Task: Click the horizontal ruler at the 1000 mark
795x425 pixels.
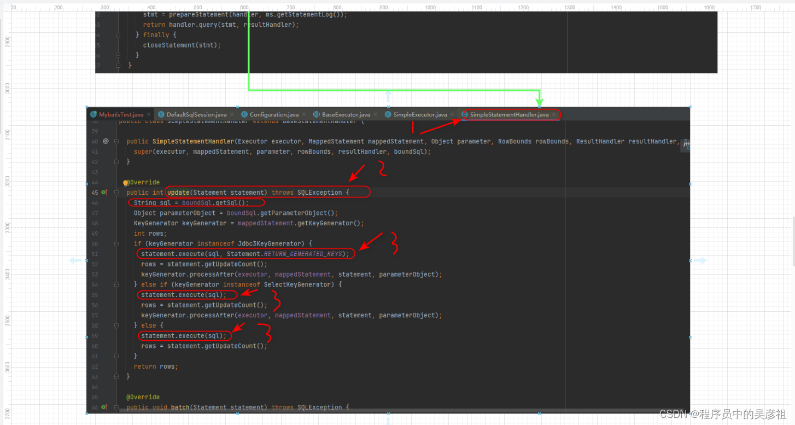Action: (430, 8)
